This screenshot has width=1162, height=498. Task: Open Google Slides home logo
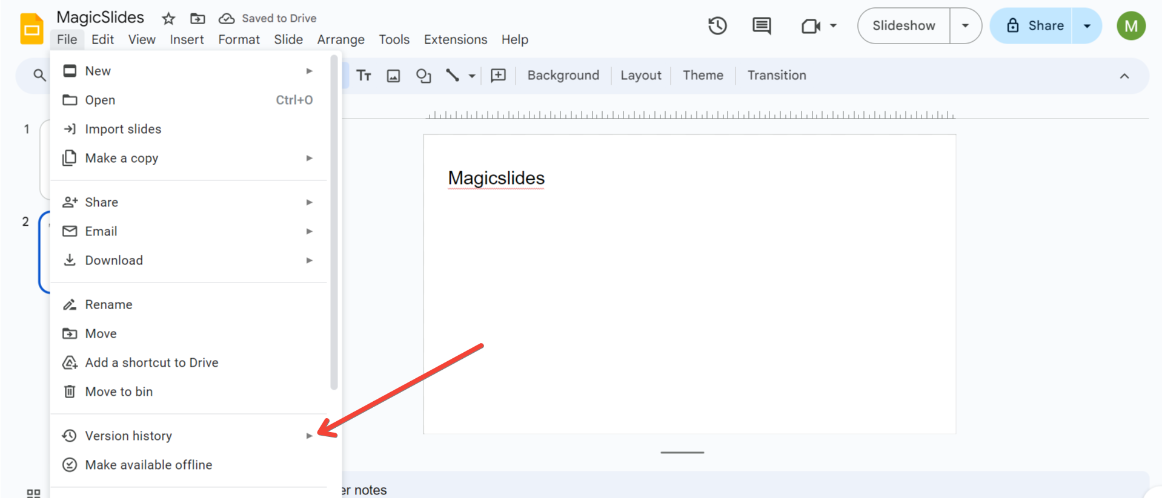pos(32,28)
